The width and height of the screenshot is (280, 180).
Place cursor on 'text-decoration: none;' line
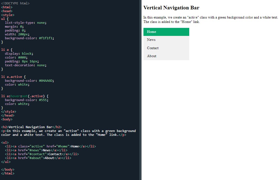coord(26,65)
